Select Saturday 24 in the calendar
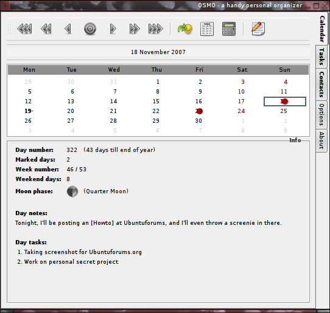330x313 pixels. (241, 111)
